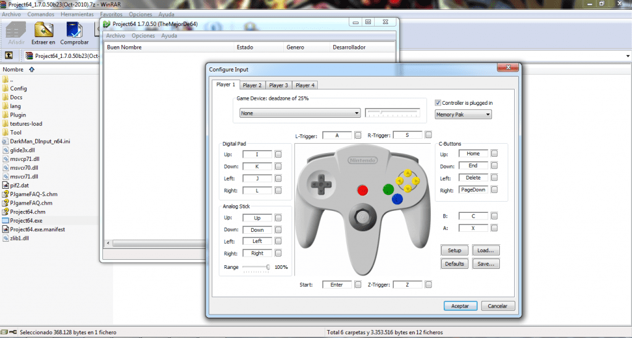The image size is (632, 338).
Task: Click the Save... button
Action: coord(486,264)
